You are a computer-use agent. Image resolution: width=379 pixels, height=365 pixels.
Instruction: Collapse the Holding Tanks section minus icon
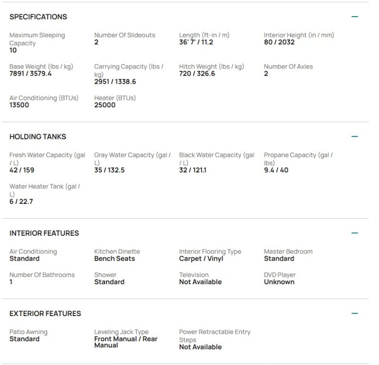tap(355, 136)
